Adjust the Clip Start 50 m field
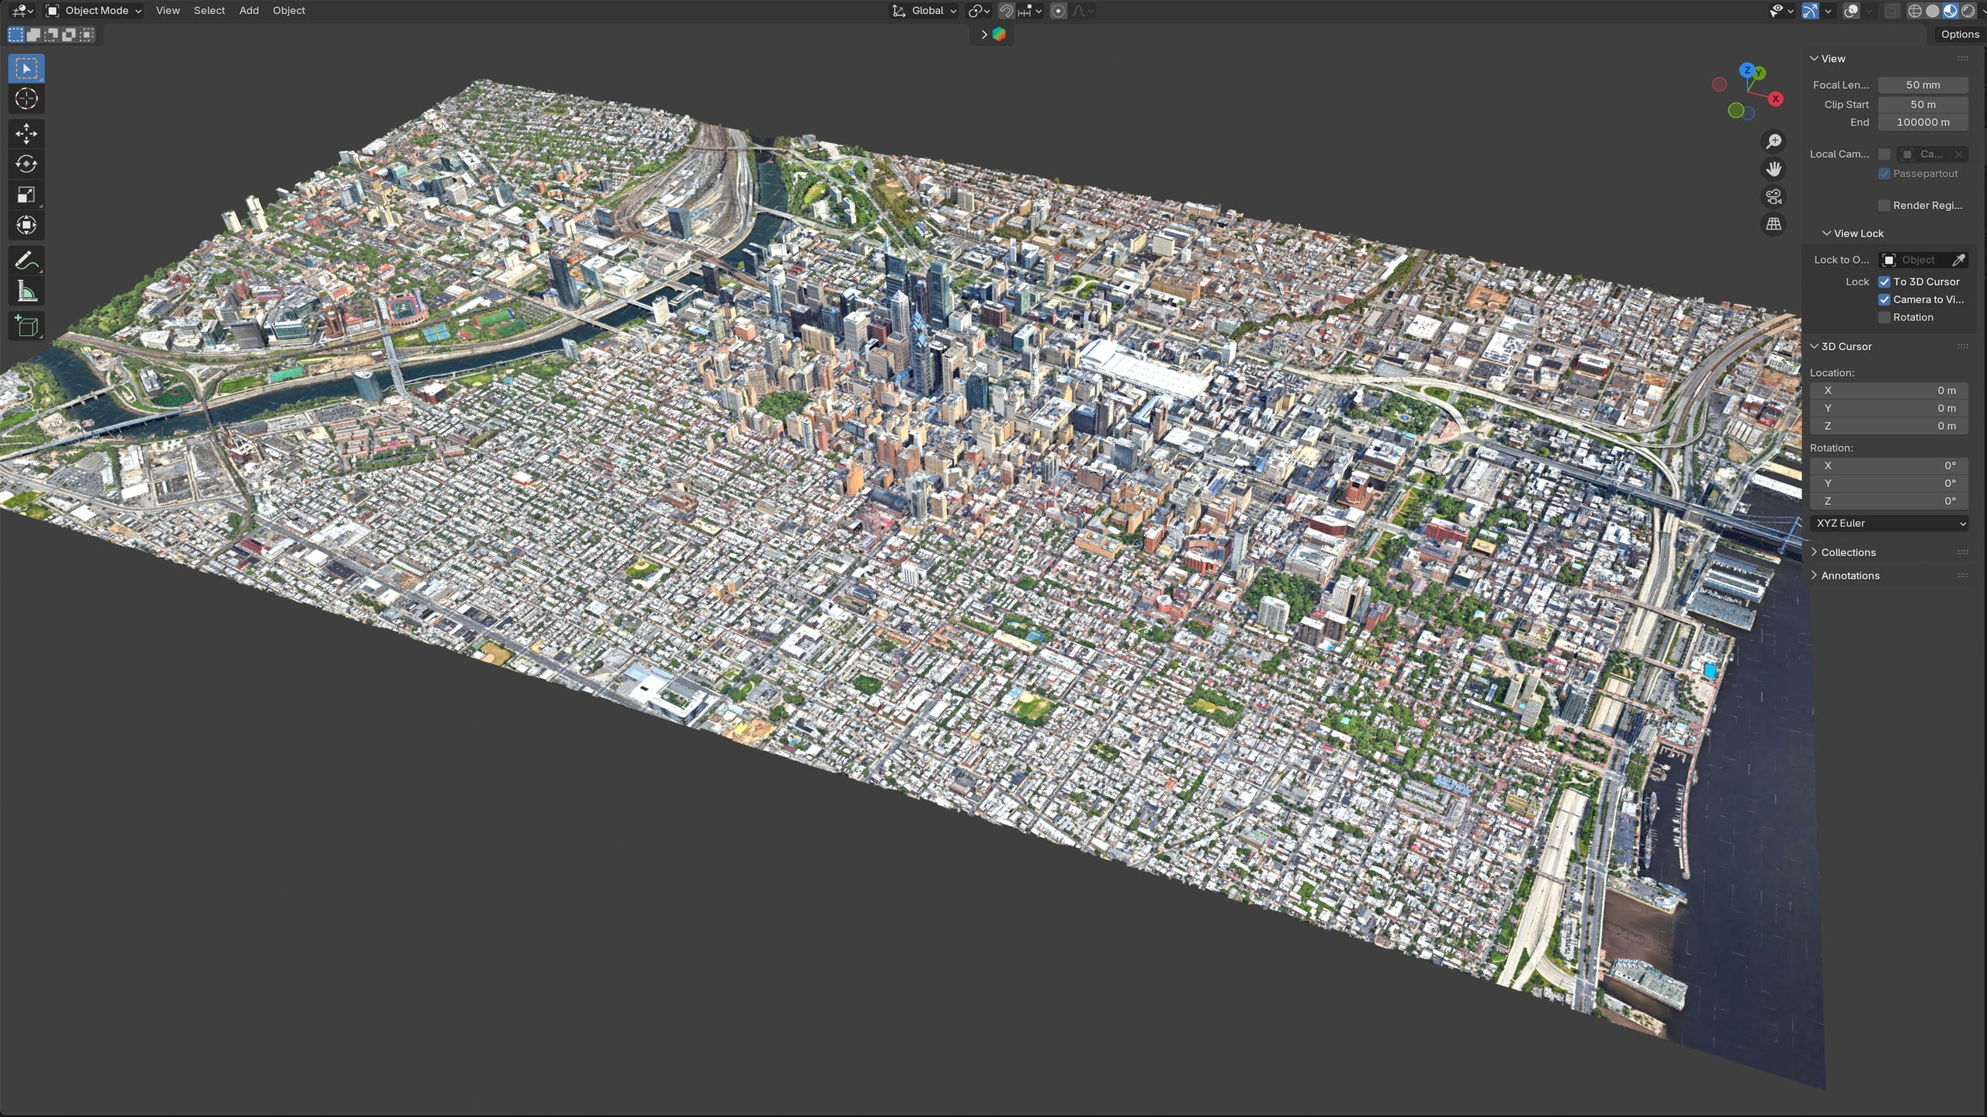The image size is (1987, 1117). (1923, 105)
